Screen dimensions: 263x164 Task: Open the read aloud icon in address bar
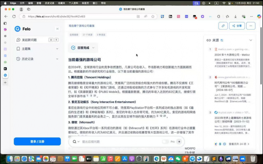pyautogui.click(x=145, y=16)
